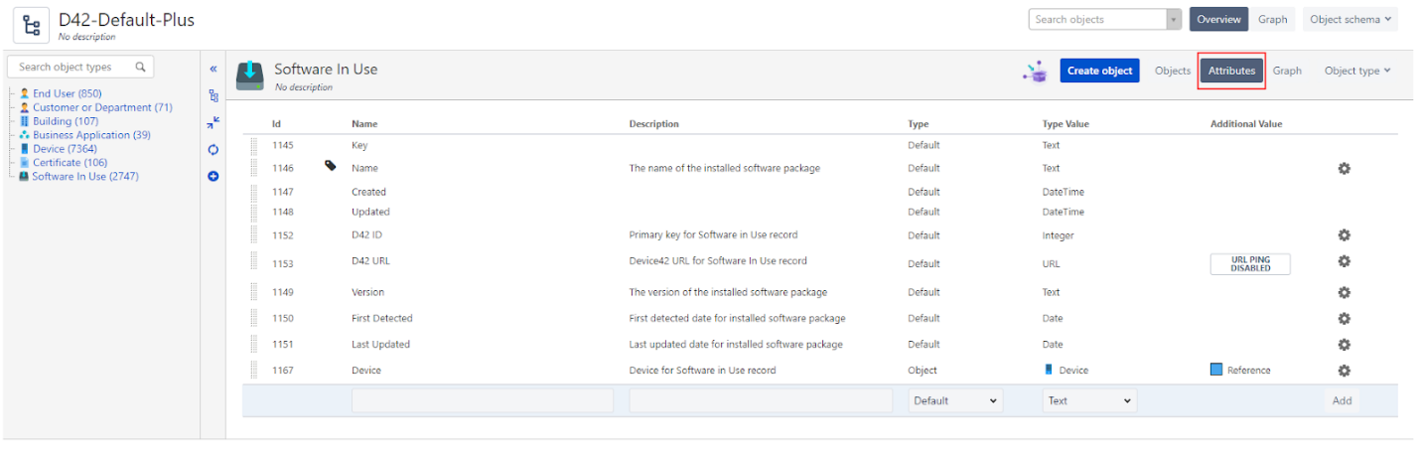This screenshot has height=458, width=1421.
Task: Switch to the Attributes tab
Action: point(1231,71)
